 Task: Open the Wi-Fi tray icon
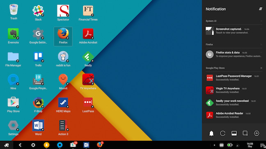pyautogui.click(x=238, y=145)
